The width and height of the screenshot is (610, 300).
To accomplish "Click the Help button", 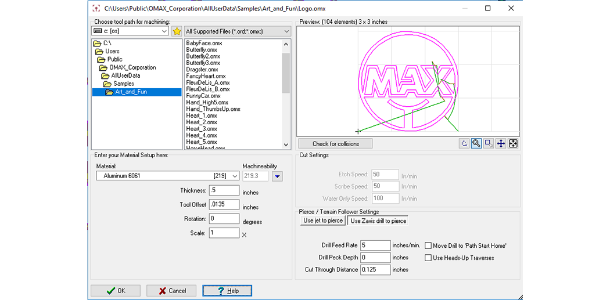I will [228, 291].
